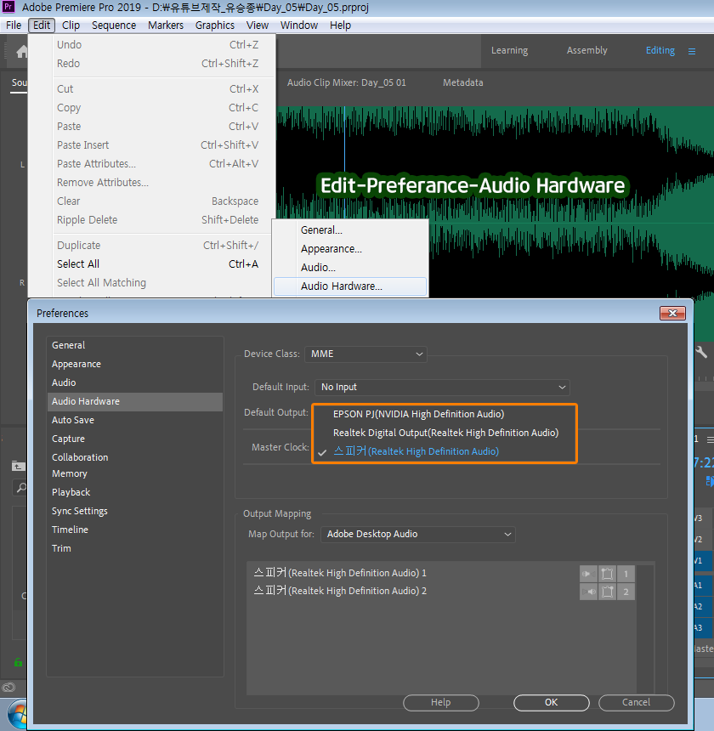
Task: Open the Clip menu
Action: (x=71, y=25)
